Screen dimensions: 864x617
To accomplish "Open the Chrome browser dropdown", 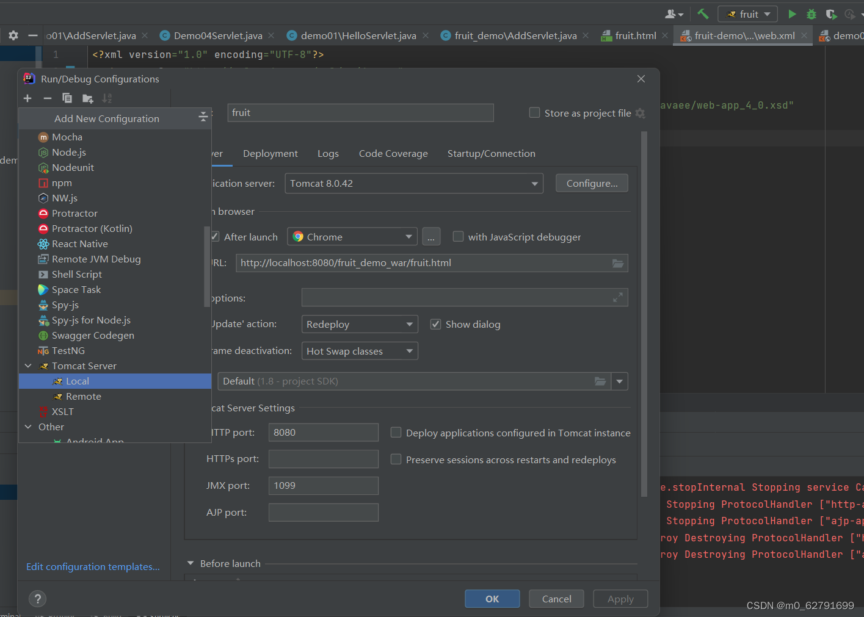I will click(352, 237).
